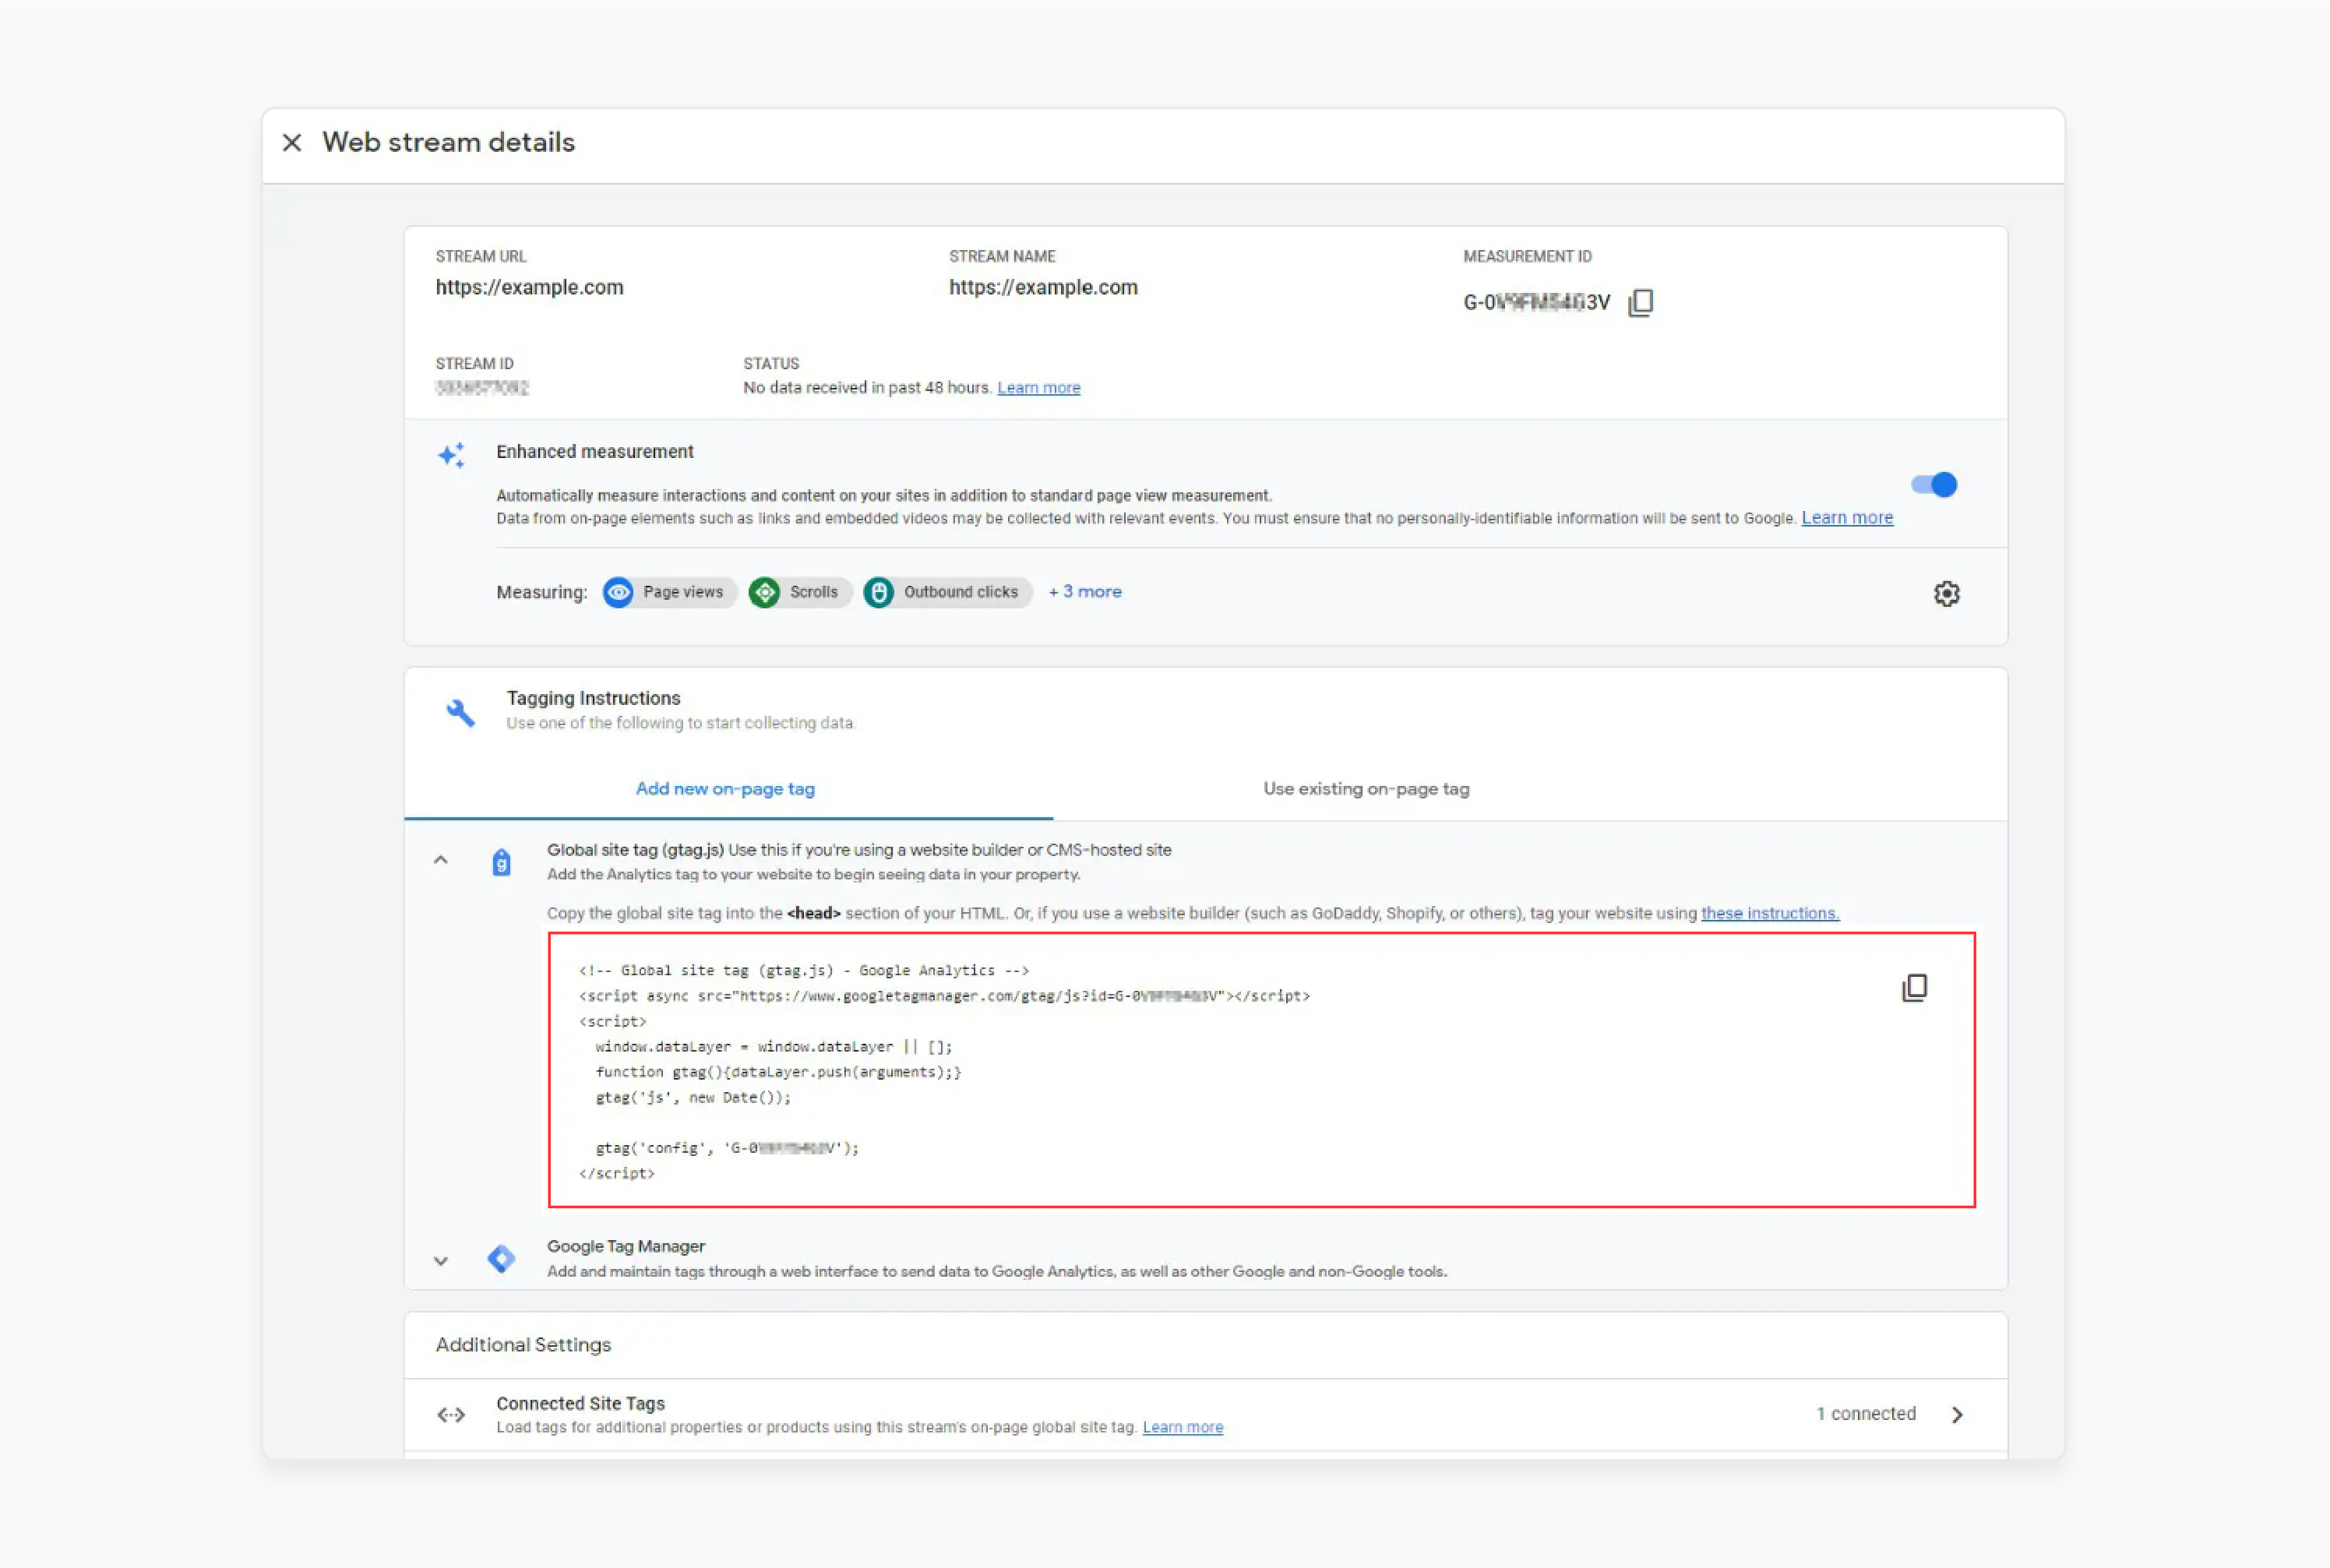The width and height of the screenshot is (2330, 1568).
Task: Click the Connected Site Tags arrows icon
Action: 451,1414
